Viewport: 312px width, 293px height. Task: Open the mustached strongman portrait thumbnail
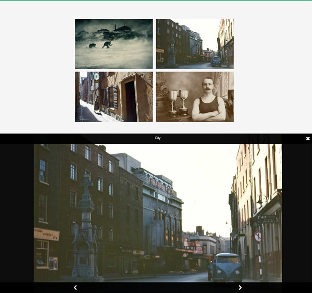(194, 97)
